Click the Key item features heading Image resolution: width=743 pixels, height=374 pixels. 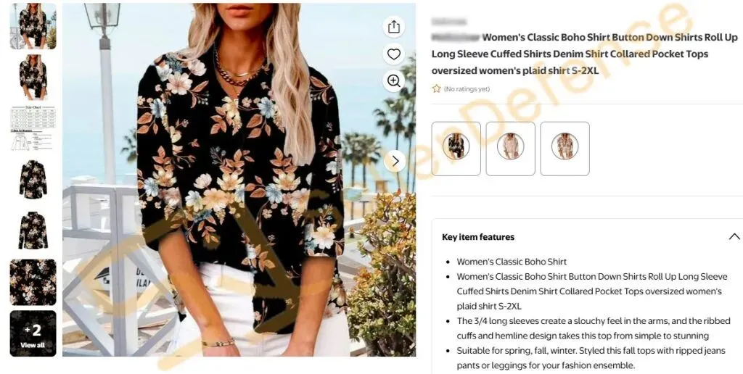[x=478, y=237]
